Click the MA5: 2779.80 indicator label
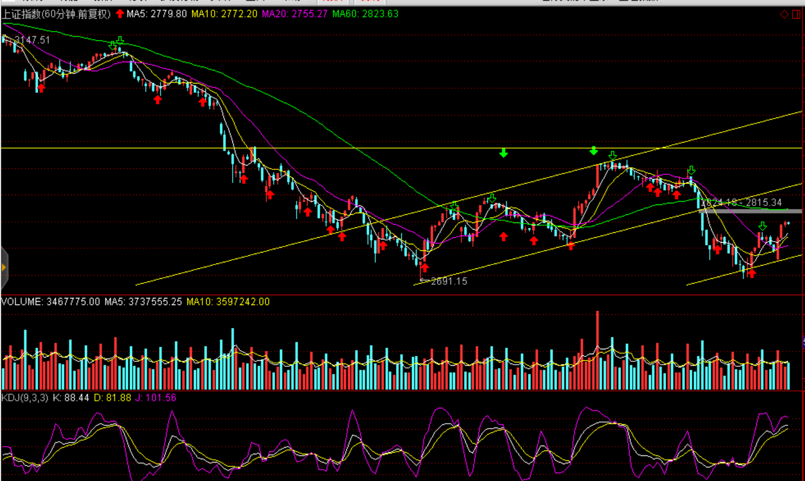 pos(156,14)
